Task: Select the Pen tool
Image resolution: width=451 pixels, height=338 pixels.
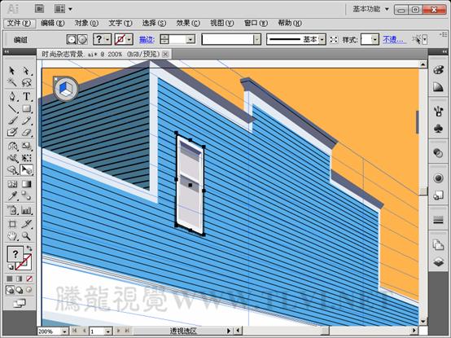Action: (11, 96)
